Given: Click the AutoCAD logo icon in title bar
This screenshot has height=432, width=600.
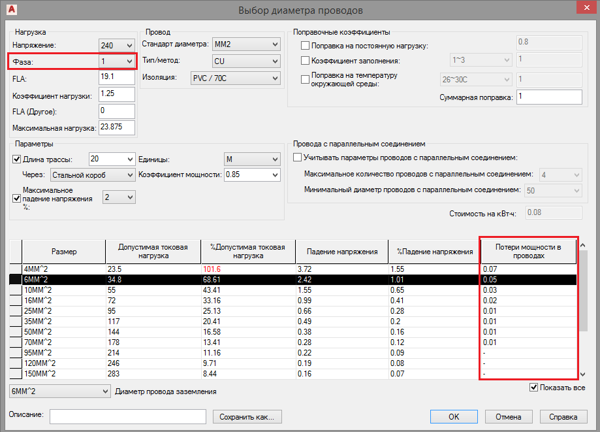Looking at the screenshot, I should point(10,10).
